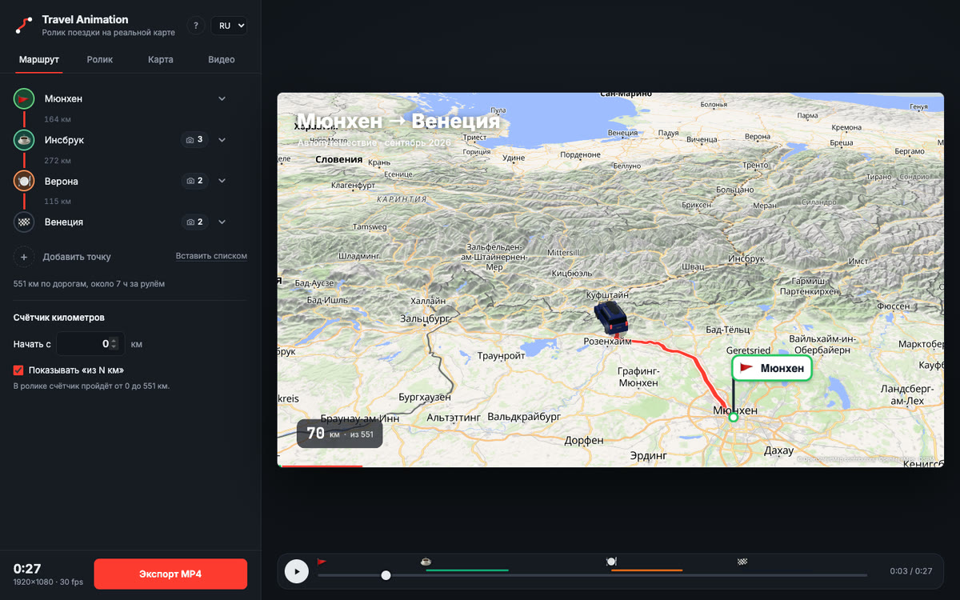Expand the Инсбрук waypoint chevron
The image size is (960, 600).
(x=222, y=140)
